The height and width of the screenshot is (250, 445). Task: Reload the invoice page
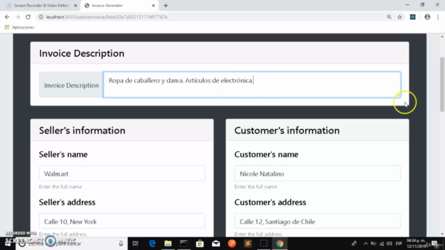click(x=28, y=17)
